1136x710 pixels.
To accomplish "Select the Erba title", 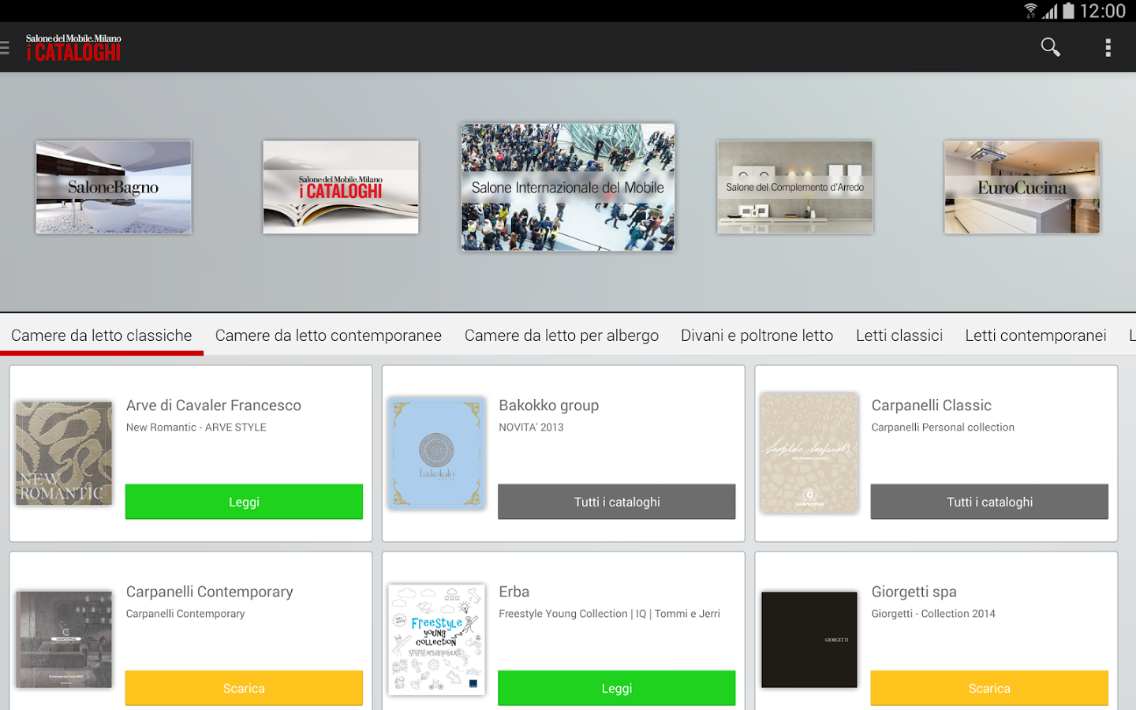I will point(514,592).
